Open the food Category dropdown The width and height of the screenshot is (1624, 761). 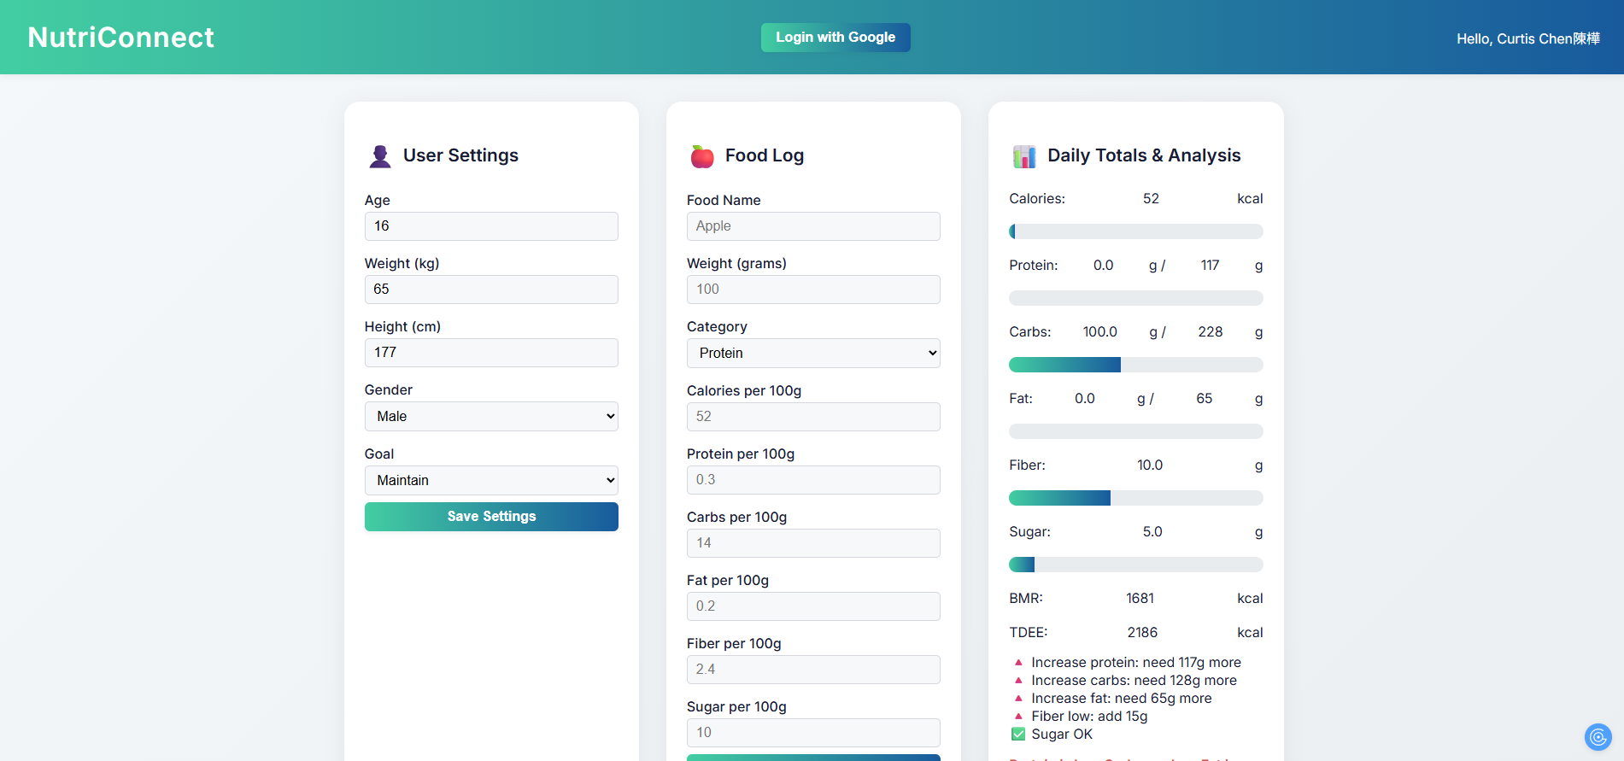[813, 354]
